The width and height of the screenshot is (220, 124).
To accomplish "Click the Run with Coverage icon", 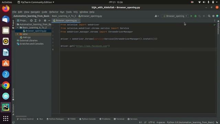I will click(199, 16).
